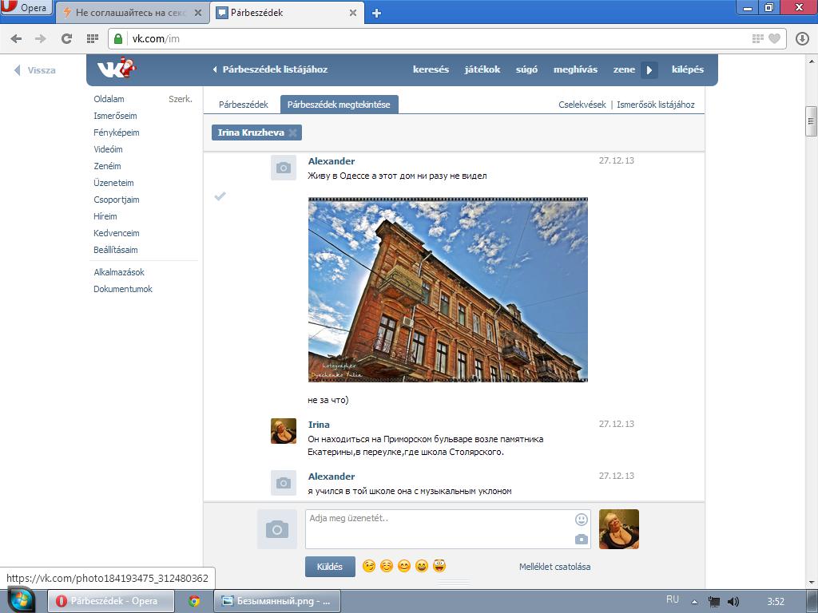The width and height of the screenshot is (818, 613).
Task: Click the checkmark beside Alexander's message
Action: tap(220, 196)
